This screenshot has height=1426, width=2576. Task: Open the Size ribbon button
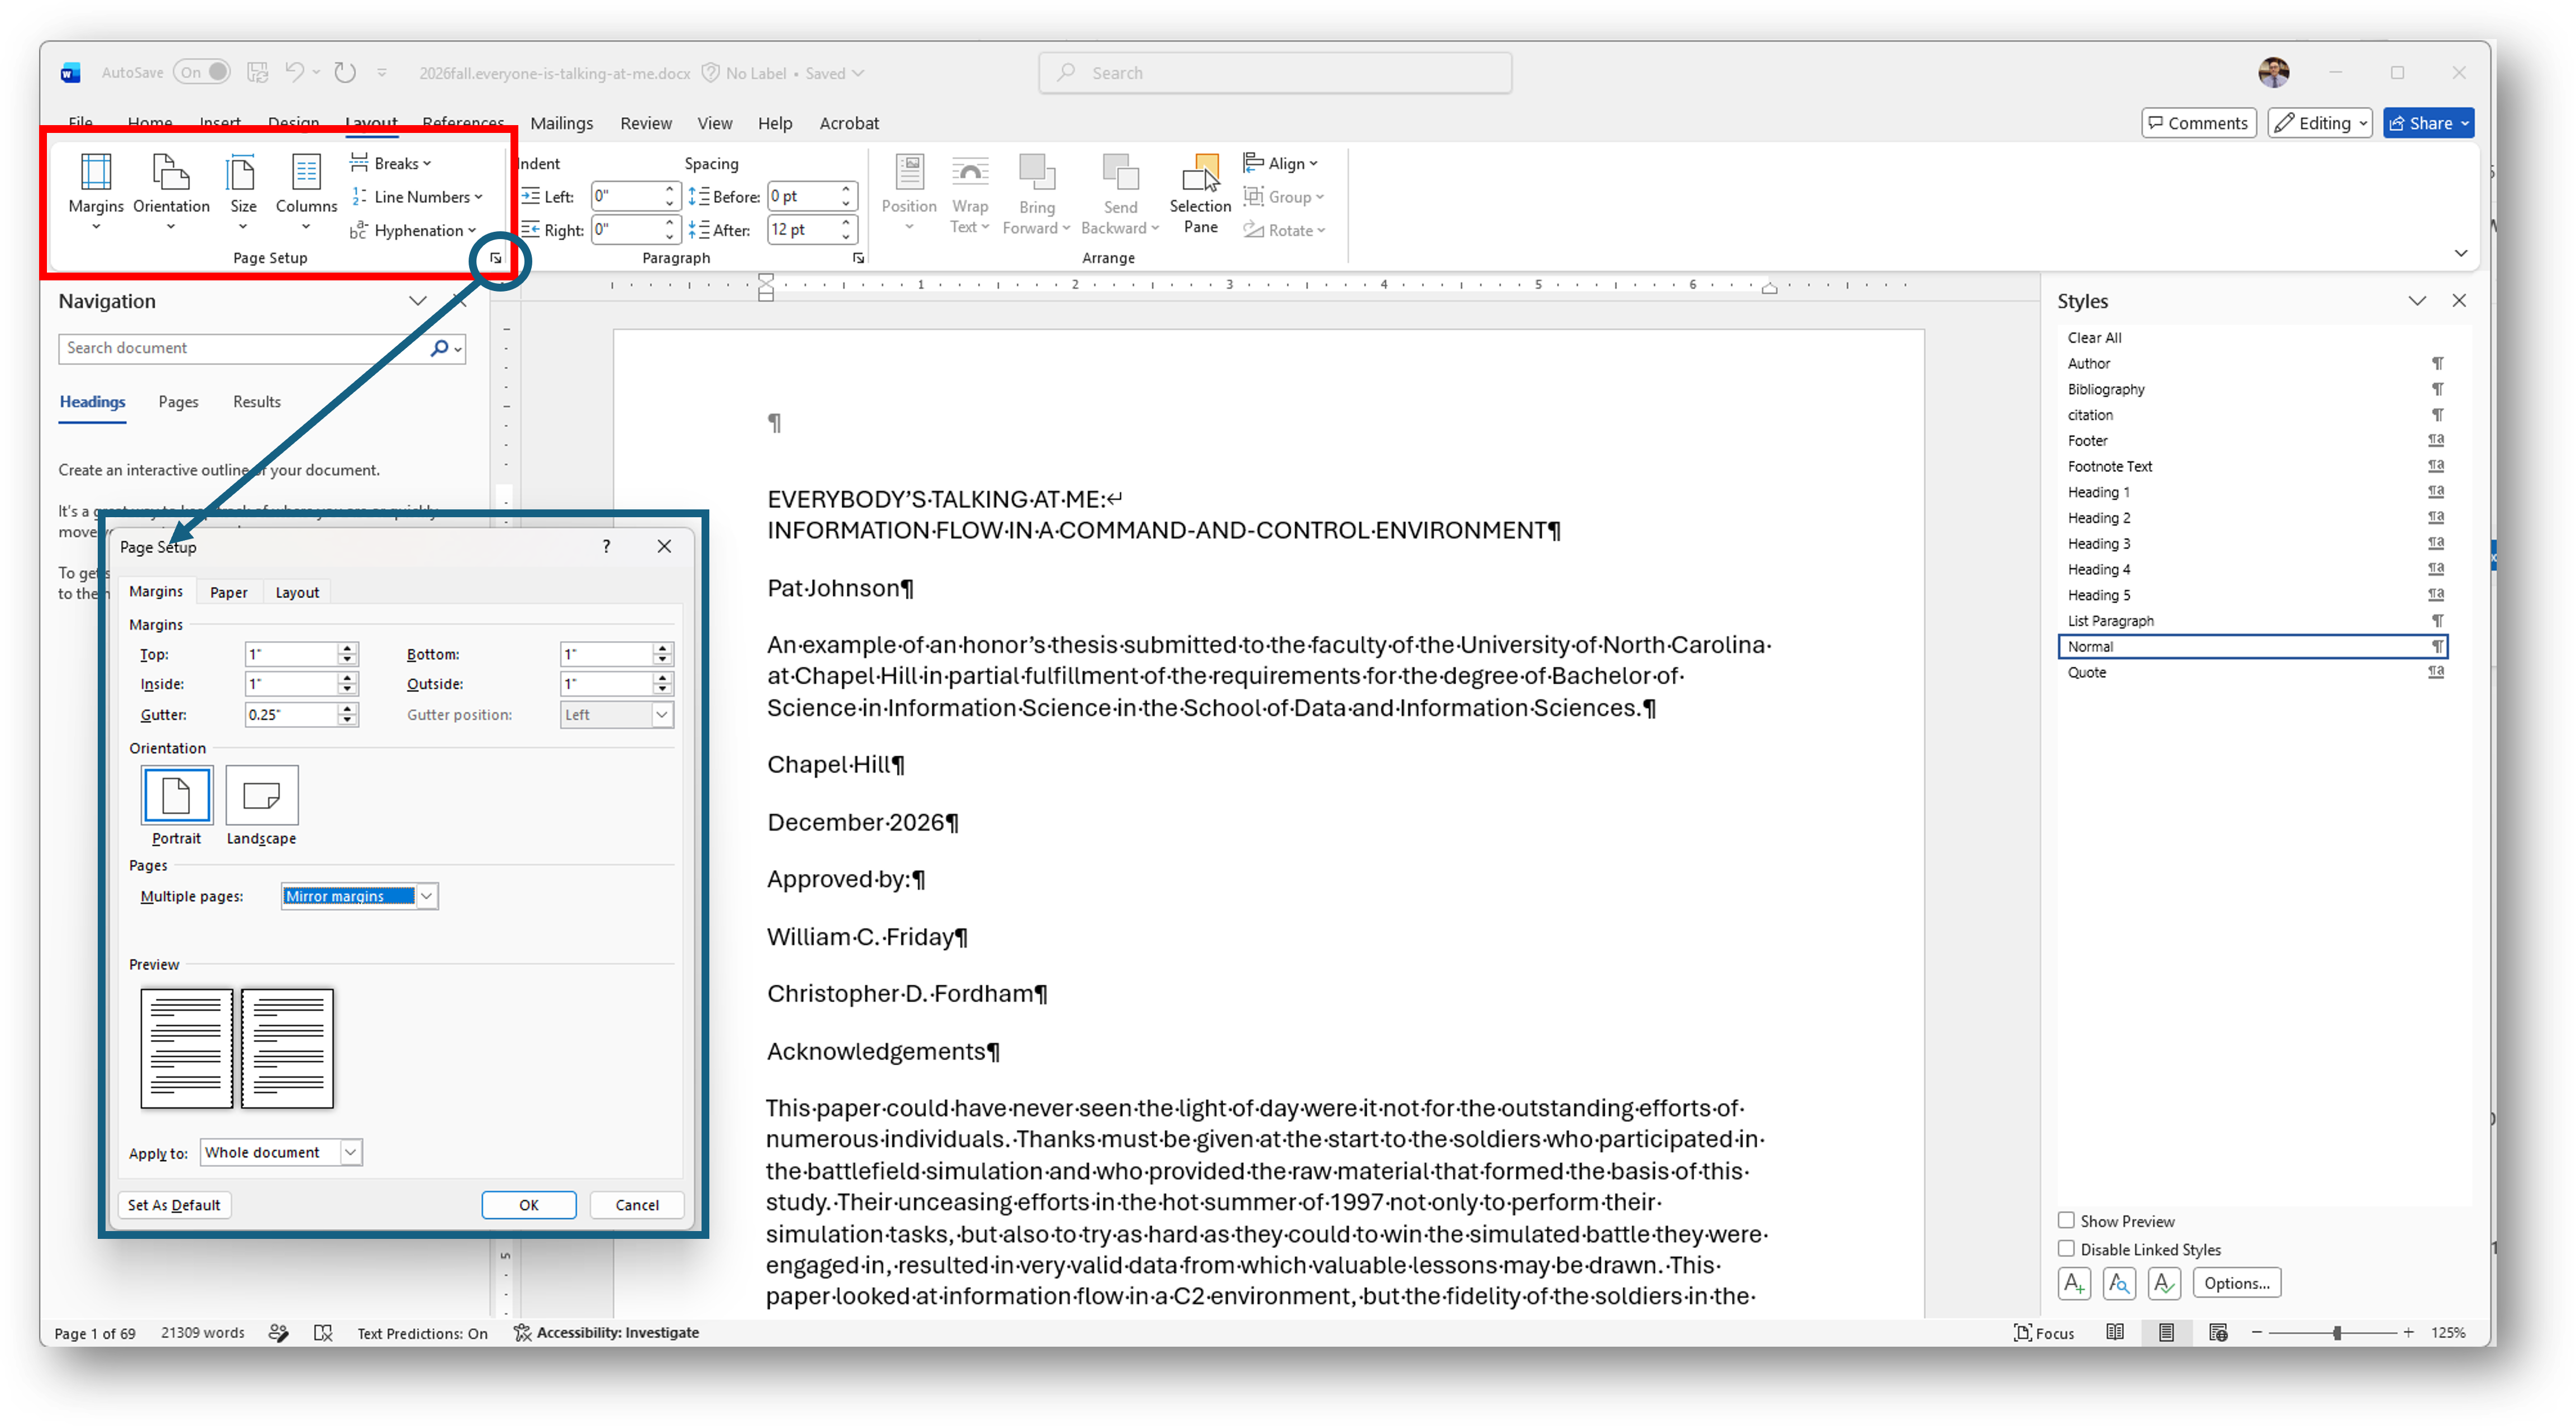click(x=243, y=193)
